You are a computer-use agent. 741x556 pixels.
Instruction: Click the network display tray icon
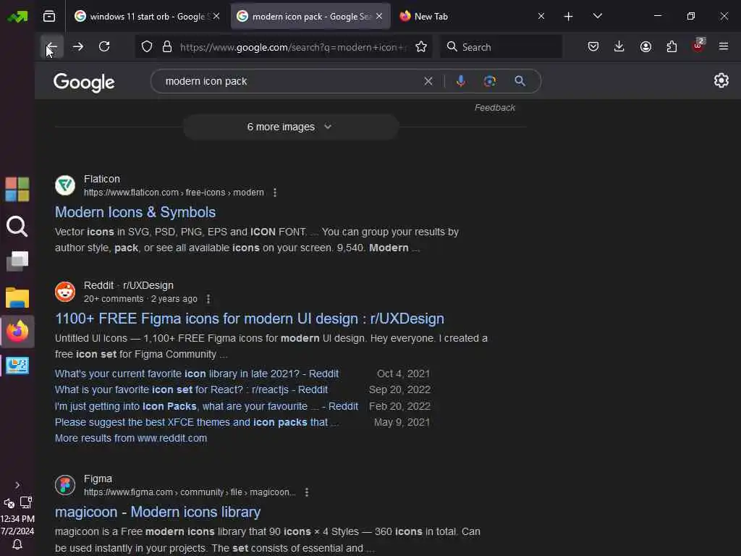tap(26, 502)
